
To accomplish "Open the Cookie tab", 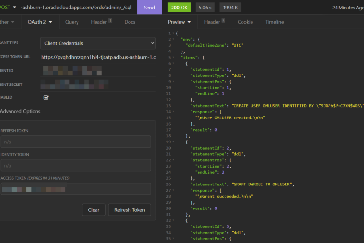I will click(x=245, y=22).
